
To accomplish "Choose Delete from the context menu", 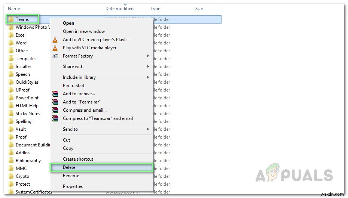I will click(x=102, y=167).
